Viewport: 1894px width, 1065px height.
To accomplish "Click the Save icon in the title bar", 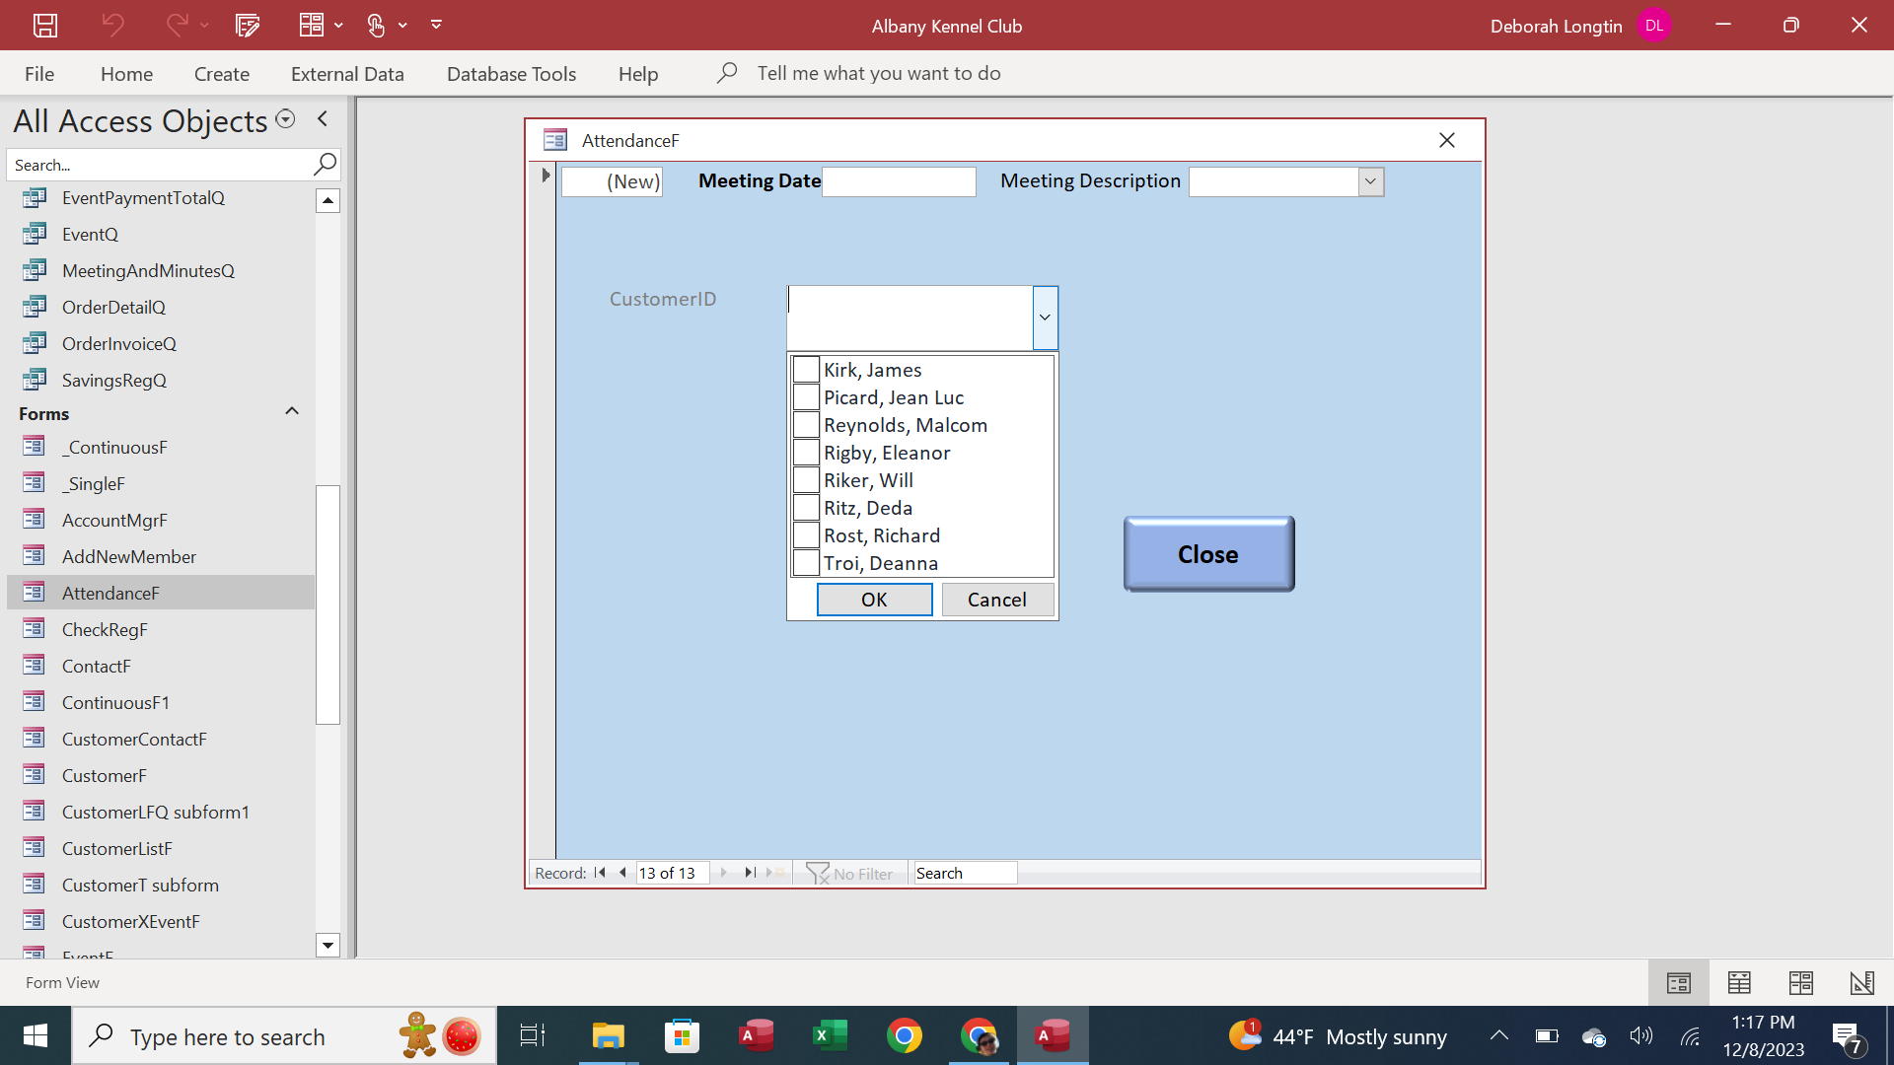I will pyautogui.click(x=45, y=26).
